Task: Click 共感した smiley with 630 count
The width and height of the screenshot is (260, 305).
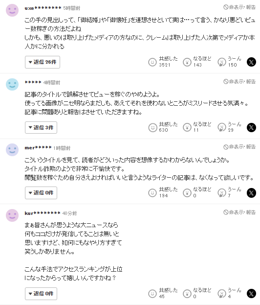Action: pyautogui.click(x=152, y=128)
